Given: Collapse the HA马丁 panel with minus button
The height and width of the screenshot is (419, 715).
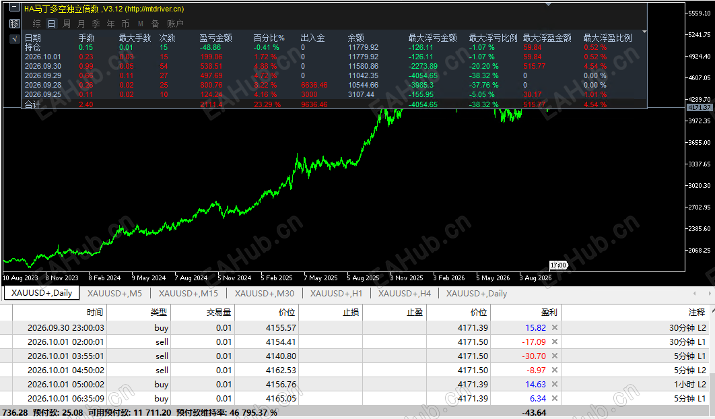Looking at the screenshot, I should pos(15,8).
